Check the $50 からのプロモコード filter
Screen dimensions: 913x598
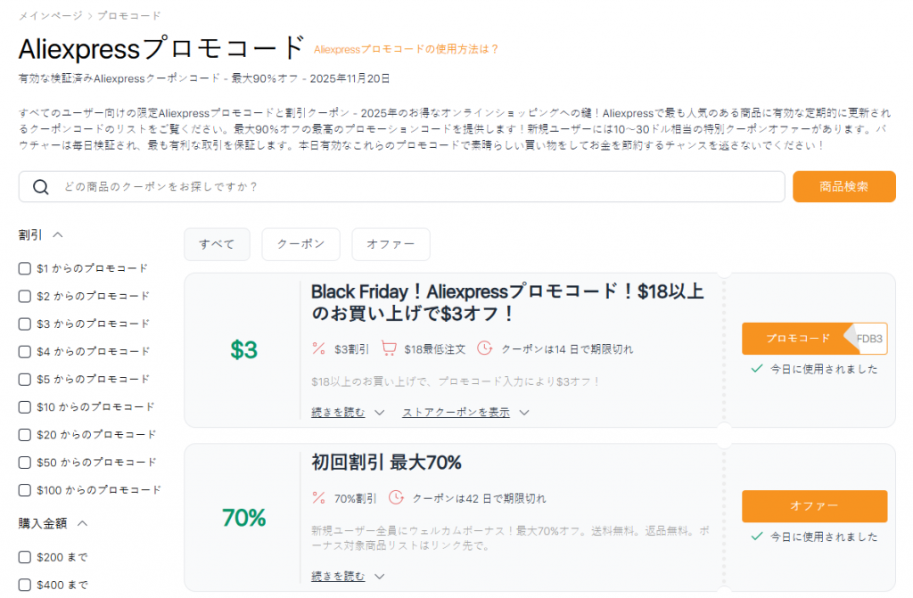[x=24, y=462]
